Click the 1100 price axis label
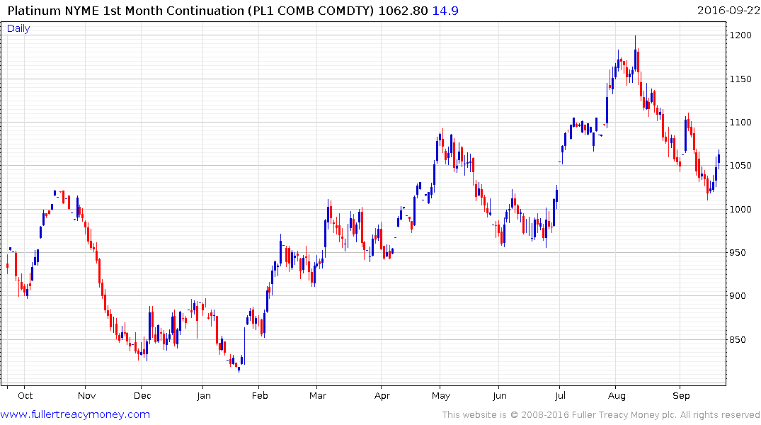The image size is (761, 425). (x=740, y=123)
